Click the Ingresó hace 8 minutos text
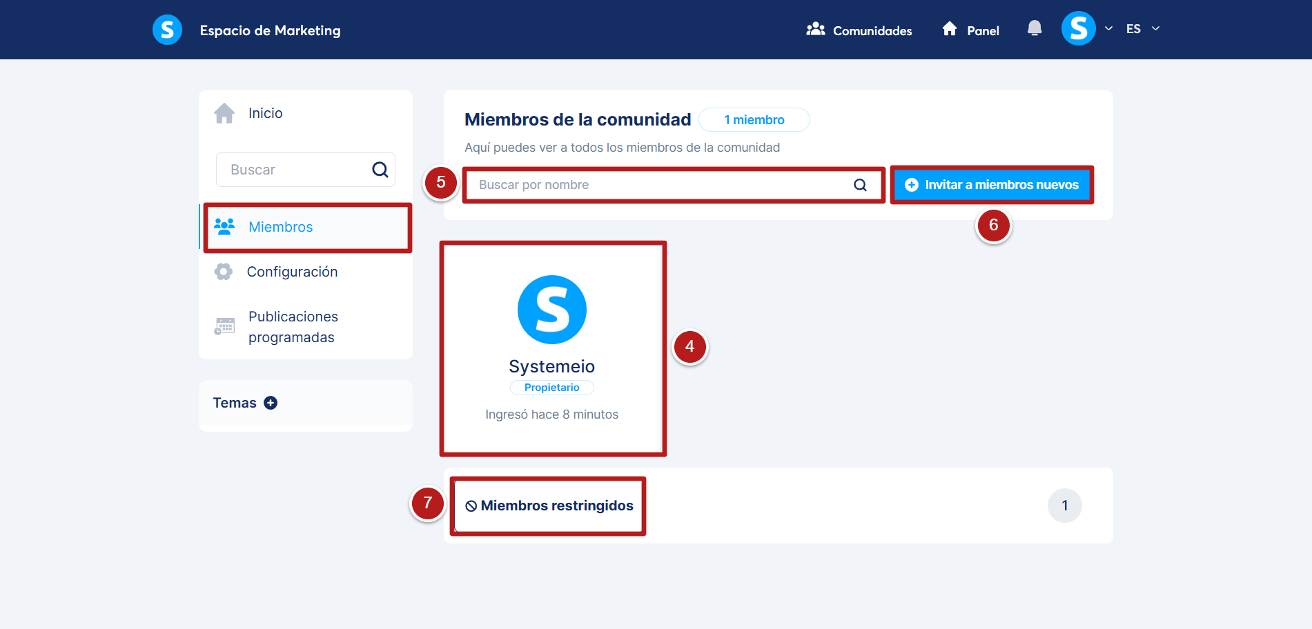 click(552, 415)
